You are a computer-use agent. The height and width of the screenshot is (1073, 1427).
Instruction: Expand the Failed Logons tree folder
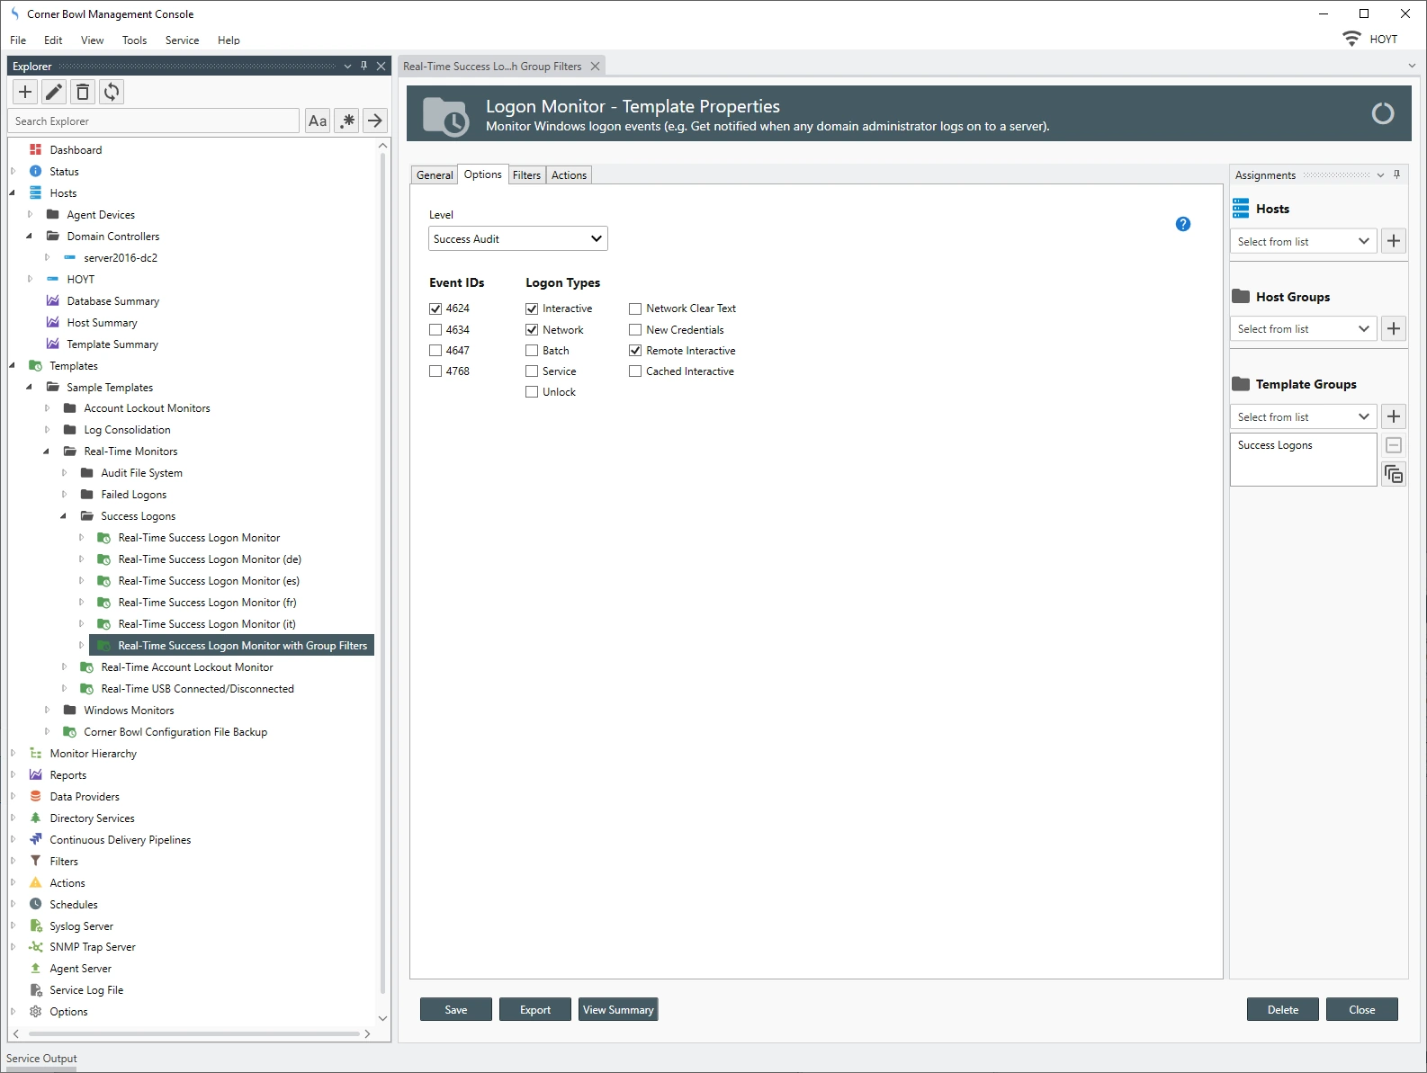pos(65,495)
